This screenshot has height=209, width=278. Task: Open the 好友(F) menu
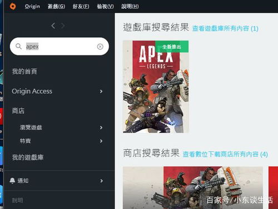[81, 6]
